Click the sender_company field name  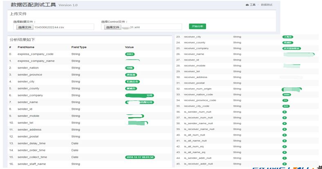30,96
